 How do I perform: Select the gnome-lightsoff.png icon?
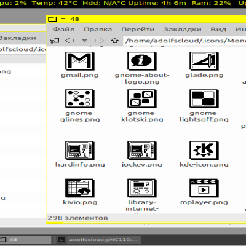point(204,99)
